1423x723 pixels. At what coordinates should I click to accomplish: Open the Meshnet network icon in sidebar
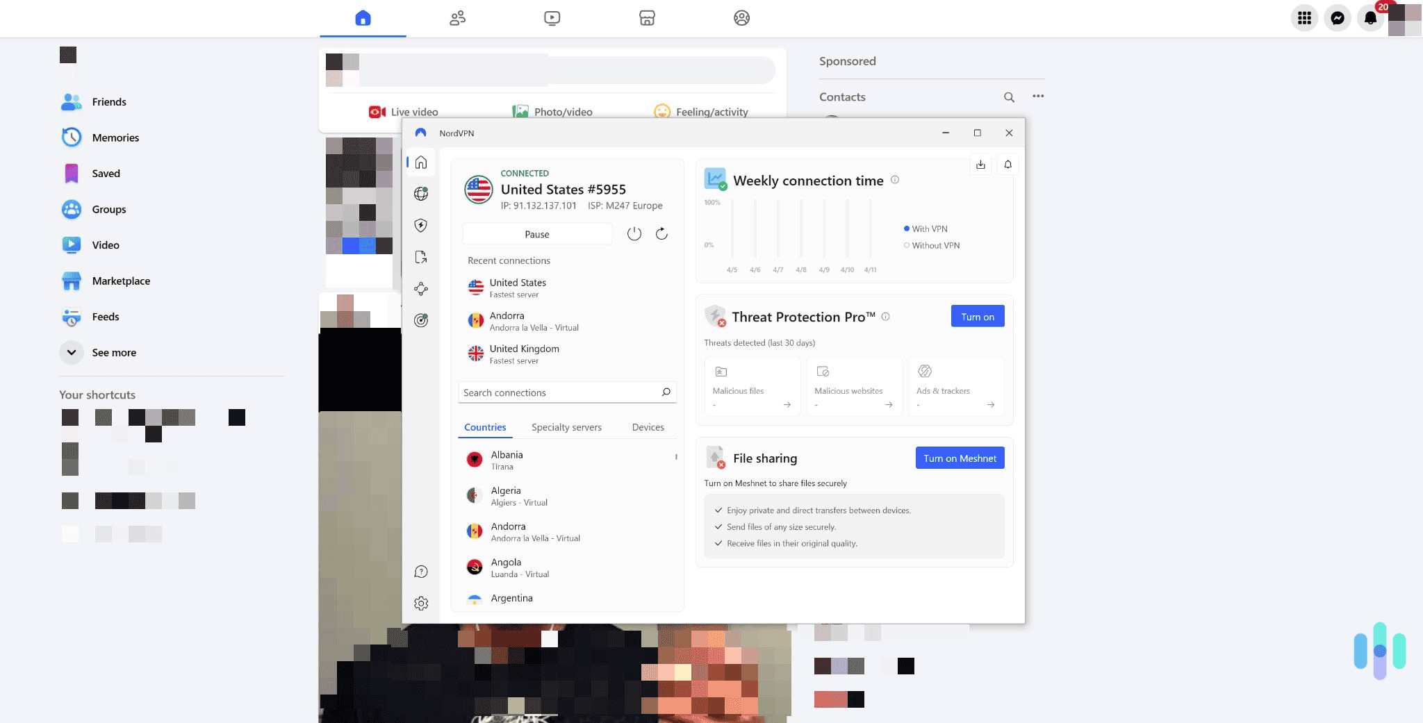[x=421, y=289]
